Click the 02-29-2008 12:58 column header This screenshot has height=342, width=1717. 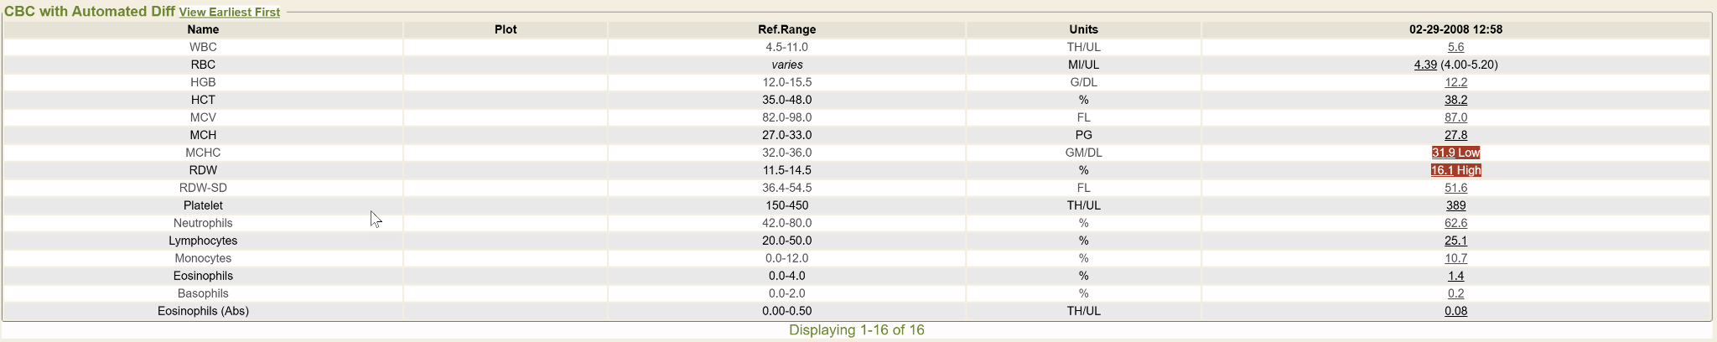coord(1455,29)
